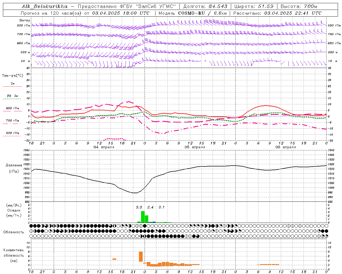Click the 500 гПа temperature legend entry

13,133
